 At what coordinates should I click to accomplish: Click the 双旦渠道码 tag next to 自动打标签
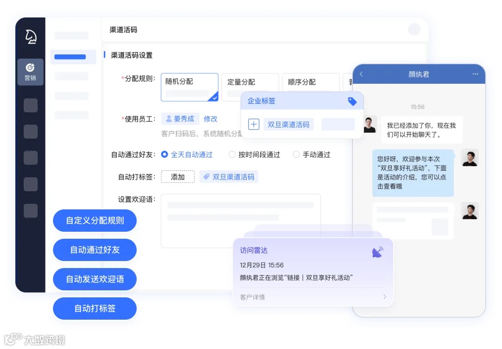point(229,177)
